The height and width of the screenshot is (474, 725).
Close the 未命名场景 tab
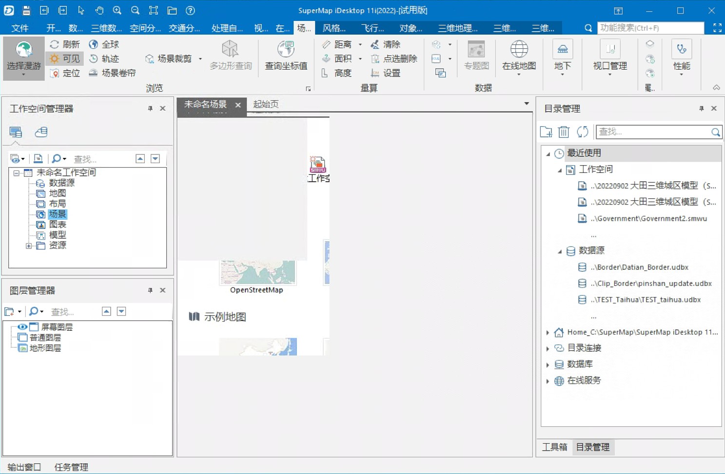[x=238, y=105]
